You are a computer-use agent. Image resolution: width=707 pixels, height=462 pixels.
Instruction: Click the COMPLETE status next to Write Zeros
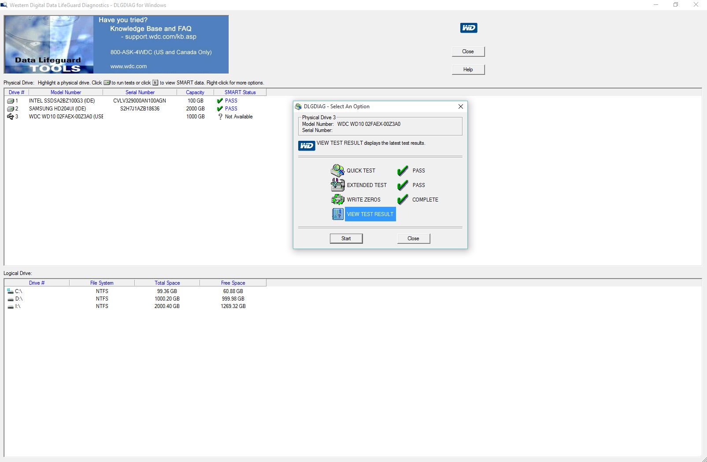(425, 200)
